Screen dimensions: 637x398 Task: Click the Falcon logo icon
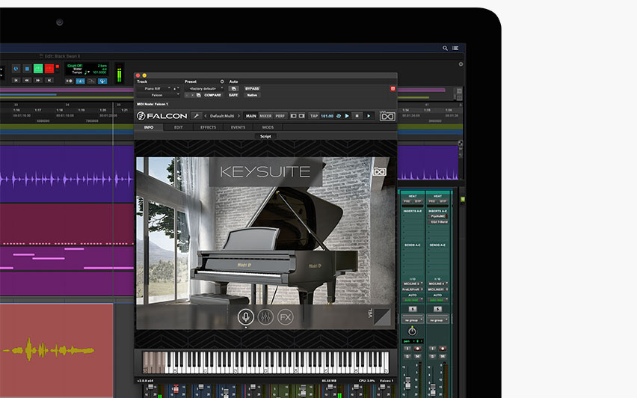pyautogui.click(x=141, y=116)
